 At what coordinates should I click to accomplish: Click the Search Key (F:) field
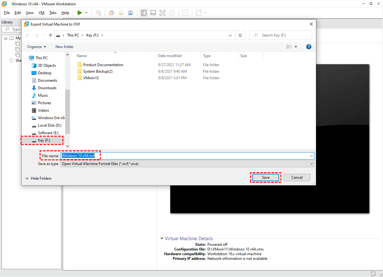click(x=280, y=35)
